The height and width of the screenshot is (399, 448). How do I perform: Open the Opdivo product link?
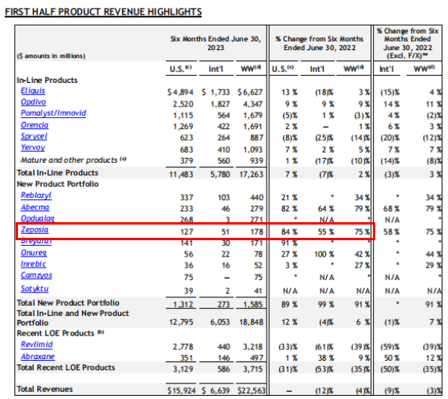tap(34, 102)
